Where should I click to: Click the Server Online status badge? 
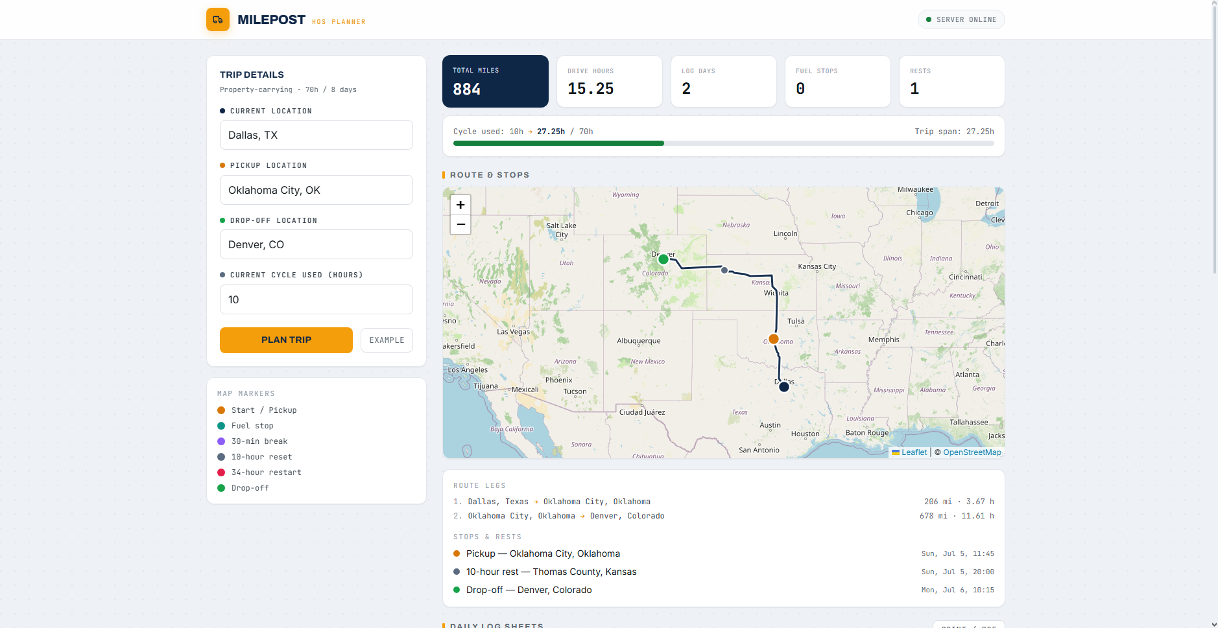tap(961, 19)
